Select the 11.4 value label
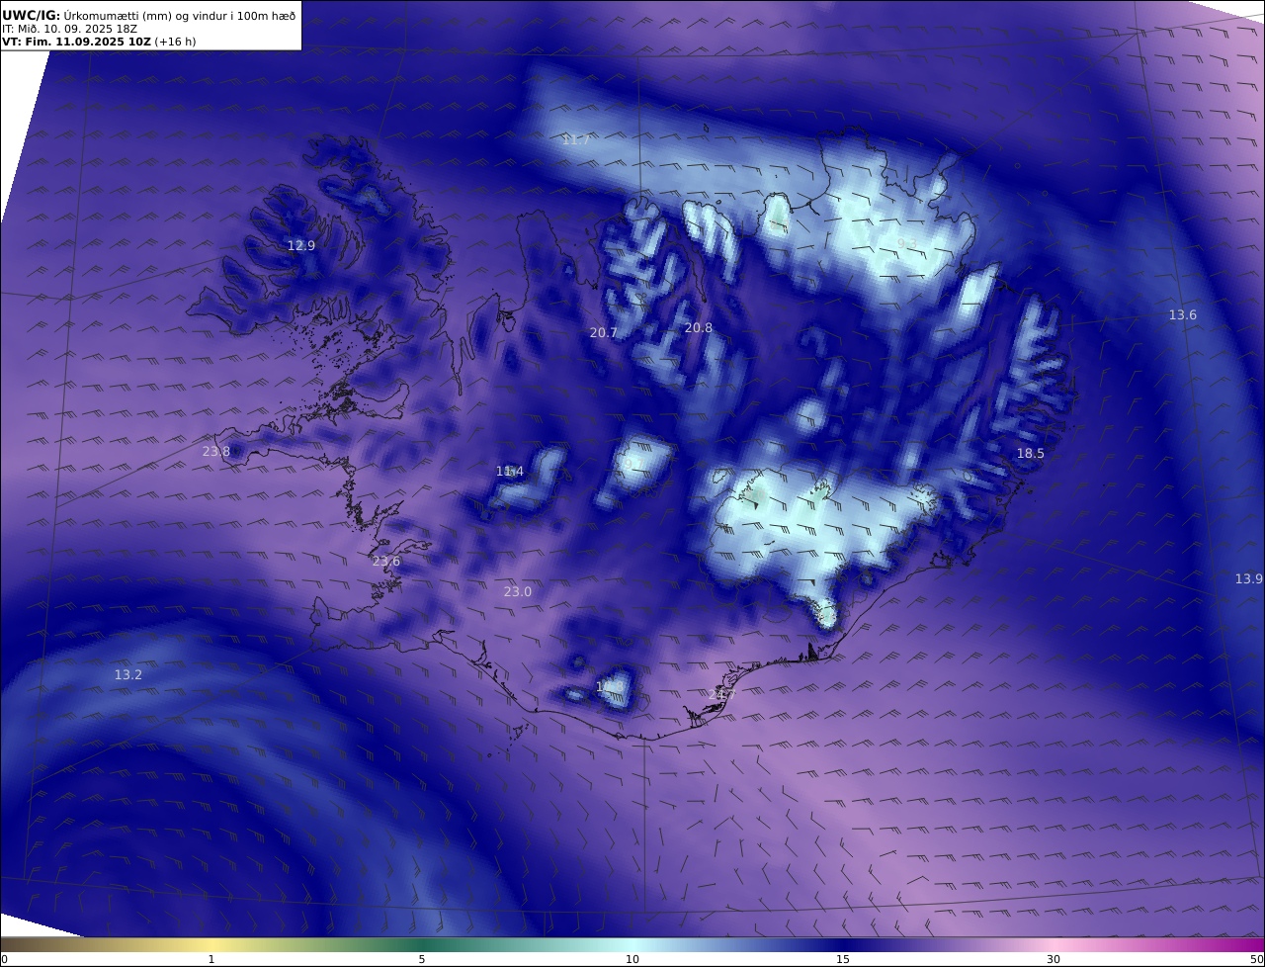Screen dimensions: 1265x967 click(x=510, y=472)
